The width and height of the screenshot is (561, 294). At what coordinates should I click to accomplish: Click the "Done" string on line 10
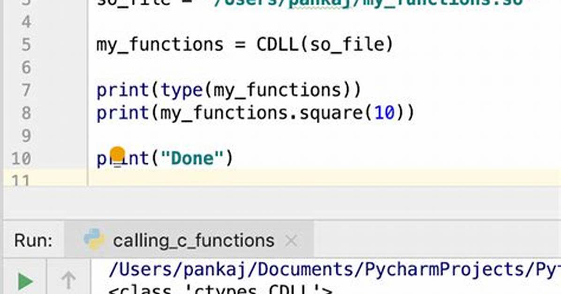(192, 158)
